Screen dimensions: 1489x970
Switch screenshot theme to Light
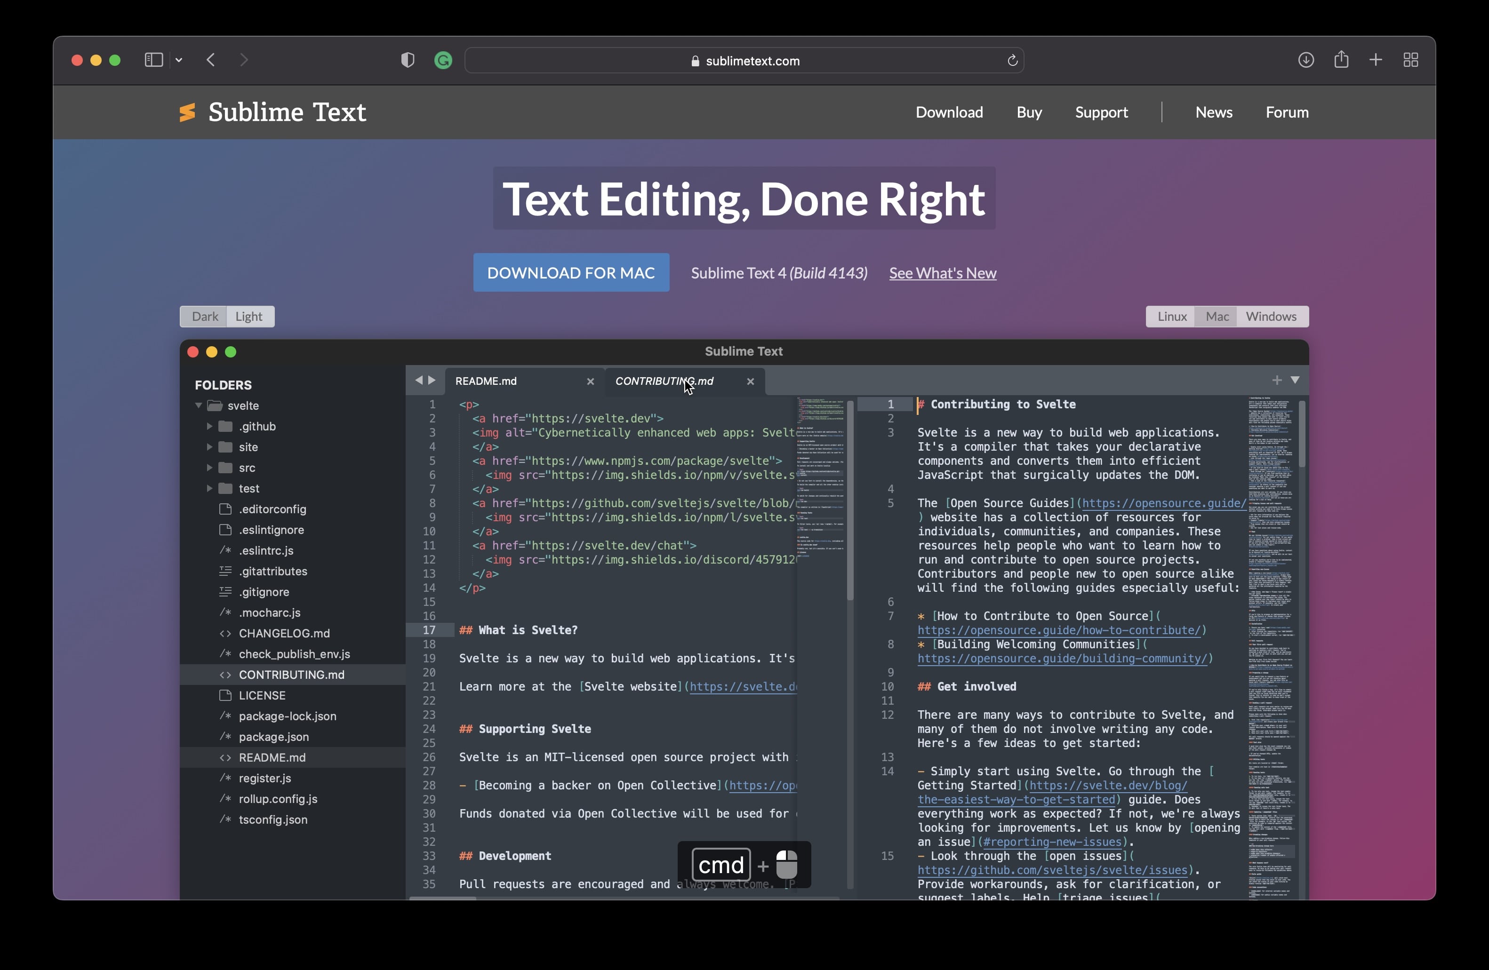tap(249, 317)
